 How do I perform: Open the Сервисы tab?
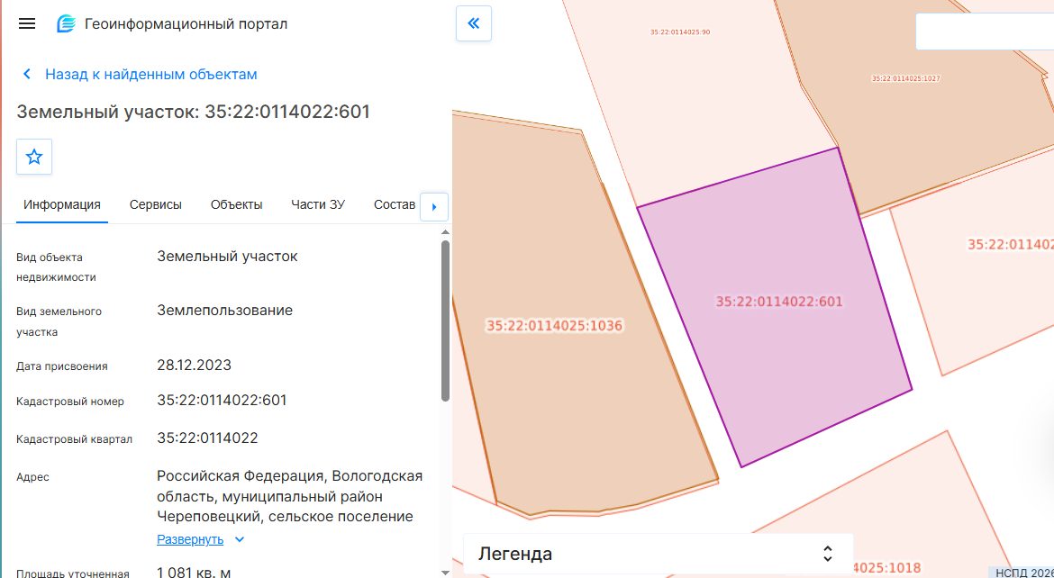pos(155,204)
